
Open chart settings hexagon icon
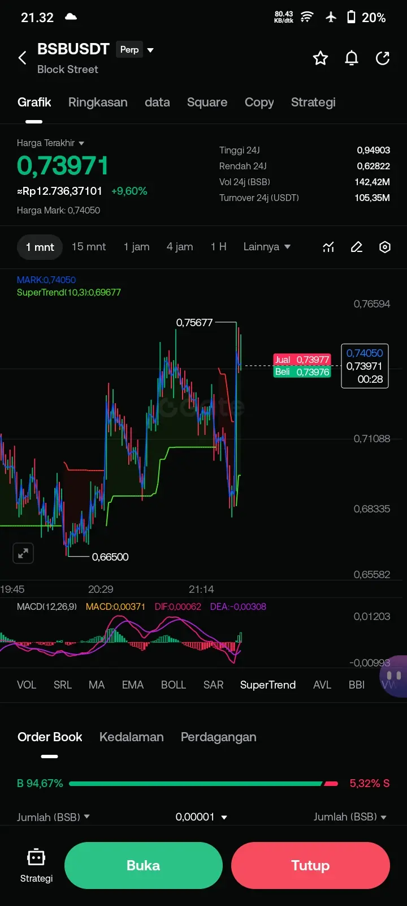point(385,247)
